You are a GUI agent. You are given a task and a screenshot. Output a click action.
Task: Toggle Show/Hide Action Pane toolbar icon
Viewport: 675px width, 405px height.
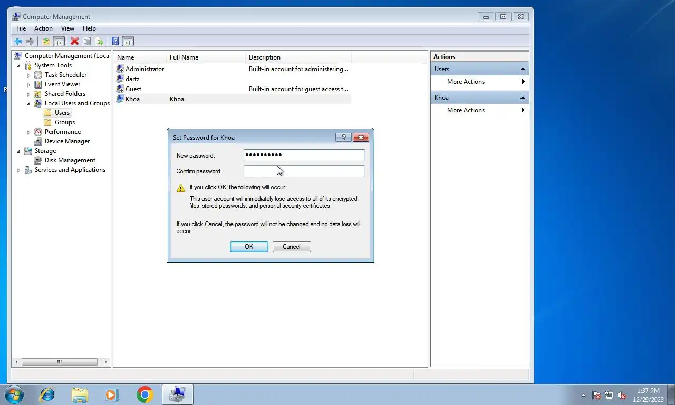point(128,41)
